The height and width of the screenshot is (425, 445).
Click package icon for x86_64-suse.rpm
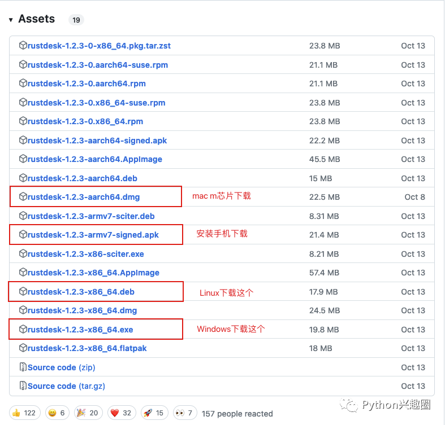[23, 102]
